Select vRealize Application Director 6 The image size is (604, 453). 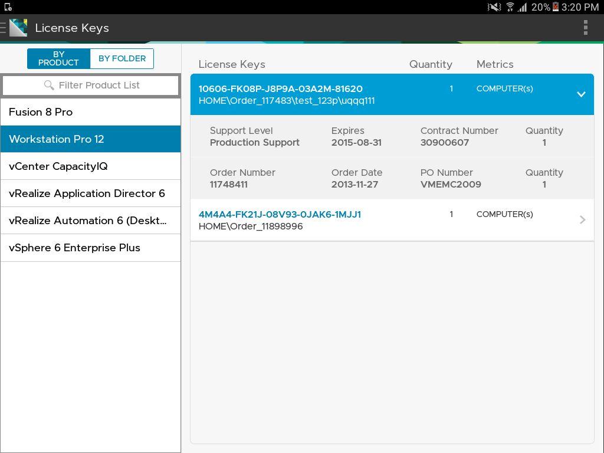(x=90, y=193)
